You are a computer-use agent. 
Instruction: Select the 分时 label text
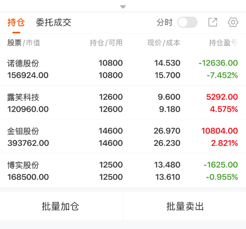click(164, 22)
